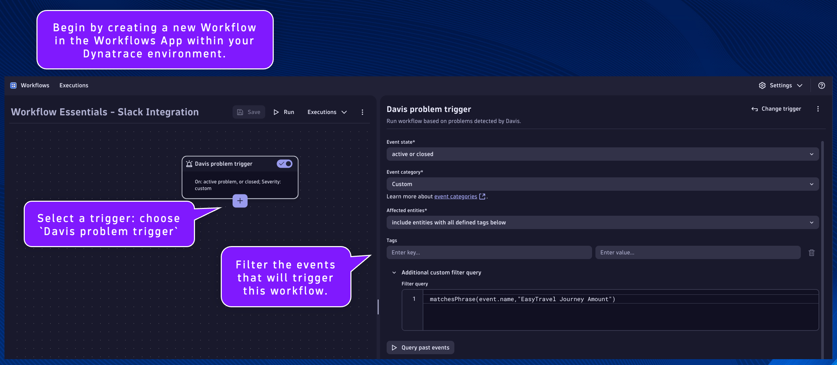
Task: Expand the Executions dropdown in toolbar
Action: 327,112
